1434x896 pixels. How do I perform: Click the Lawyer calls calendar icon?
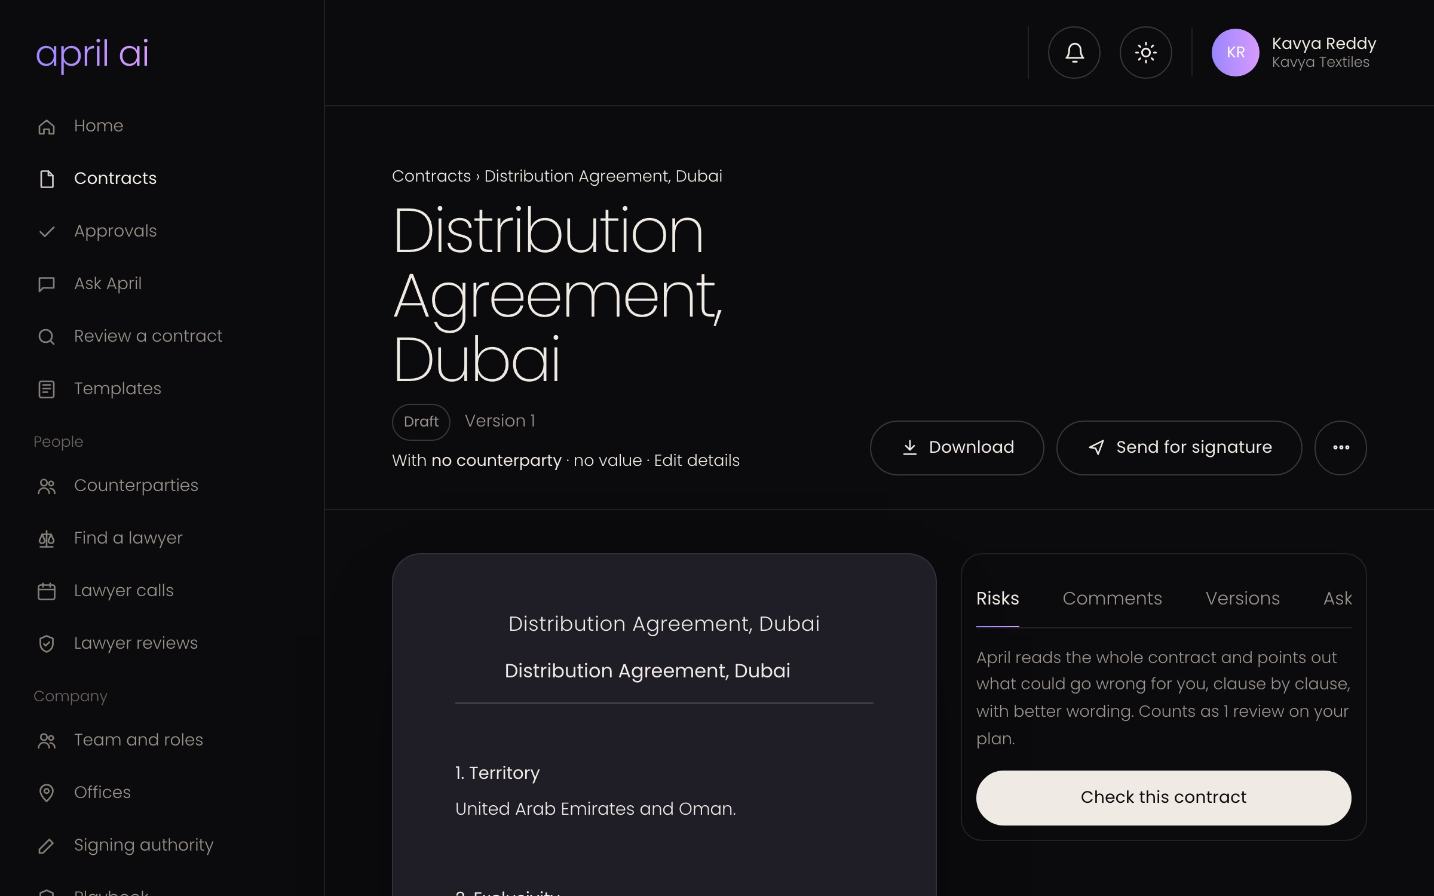click(47, 591)
